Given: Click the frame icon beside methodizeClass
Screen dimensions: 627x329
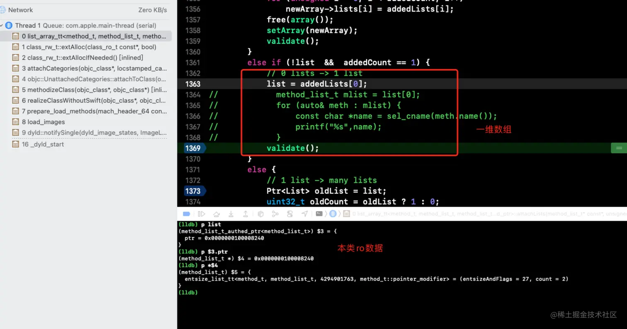Looking at the screenshot, I should [x=15, y=90].
